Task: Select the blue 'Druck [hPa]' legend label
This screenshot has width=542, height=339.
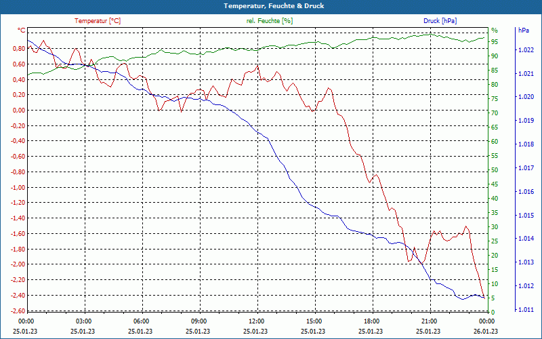Action: coord(440,21)
